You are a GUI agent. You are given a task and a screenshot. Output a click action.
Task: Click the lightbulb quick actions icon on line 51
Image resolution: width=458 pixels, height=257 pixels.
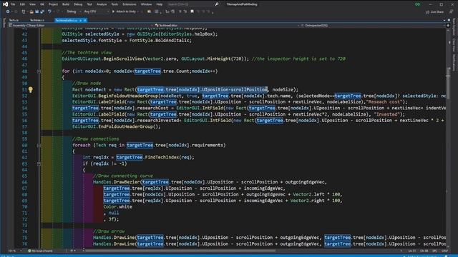pyautogui.click(x=30, y=90)
